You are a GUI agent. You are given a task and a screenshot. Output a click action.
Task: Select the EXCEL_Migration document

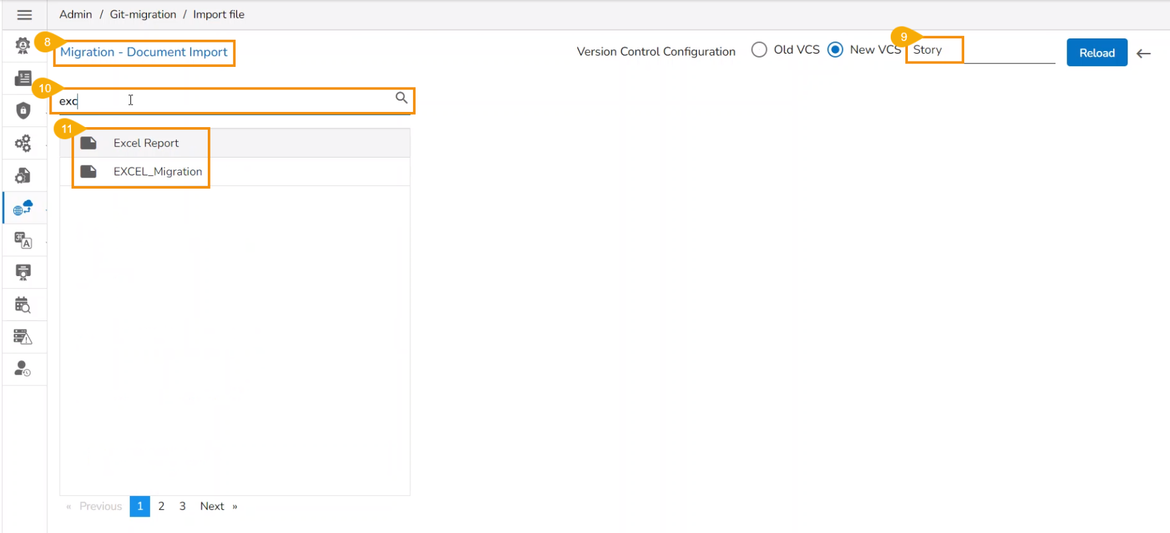(235, 171)
